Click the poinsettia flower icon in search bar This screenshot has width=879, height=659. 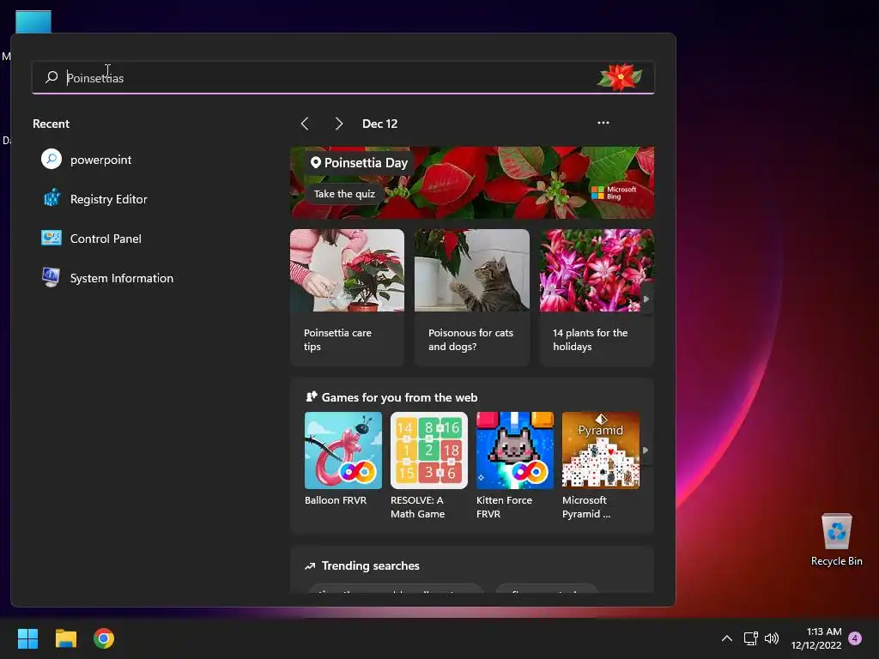coord(620,77)
